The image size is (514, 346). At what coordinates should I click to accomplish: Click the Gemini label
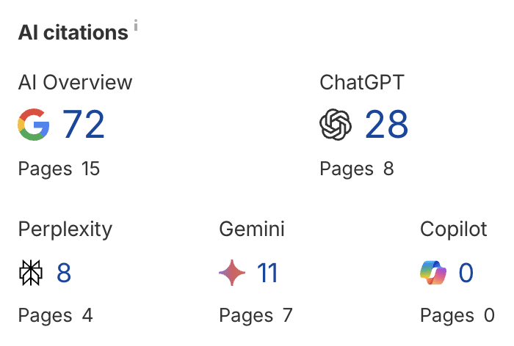(252, 229)
